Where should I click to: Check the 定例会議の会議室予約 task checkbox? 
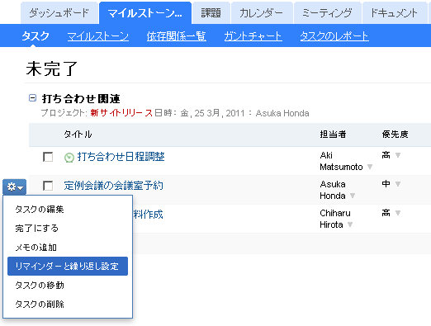(48, 186)
